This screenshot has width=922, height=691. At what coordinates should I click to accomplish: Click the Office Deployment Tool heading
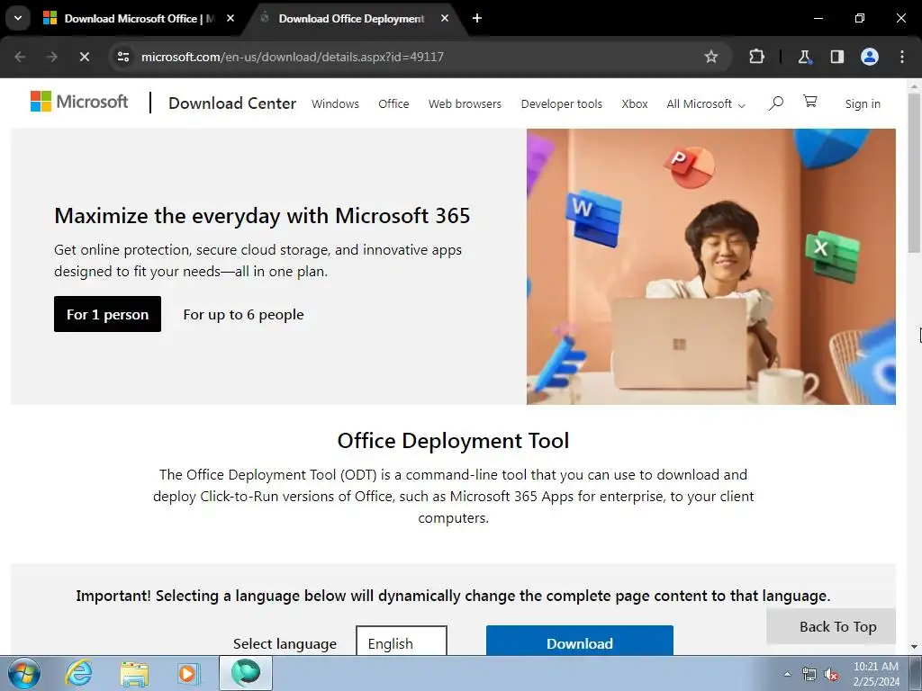point(454,441)
